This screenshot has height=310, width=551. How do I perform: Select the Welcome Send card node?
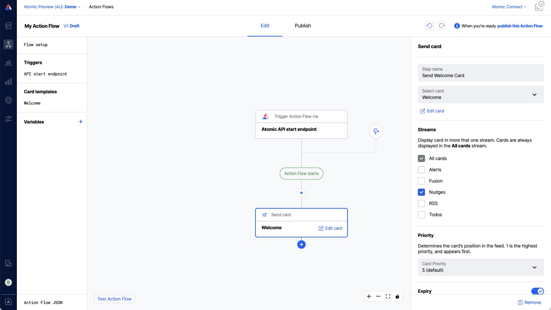click(301, 223)
